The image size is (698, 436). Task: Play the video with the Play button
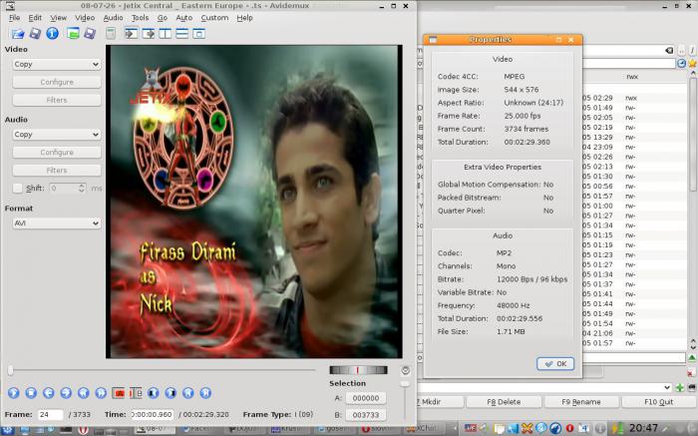tap(13, 393)
